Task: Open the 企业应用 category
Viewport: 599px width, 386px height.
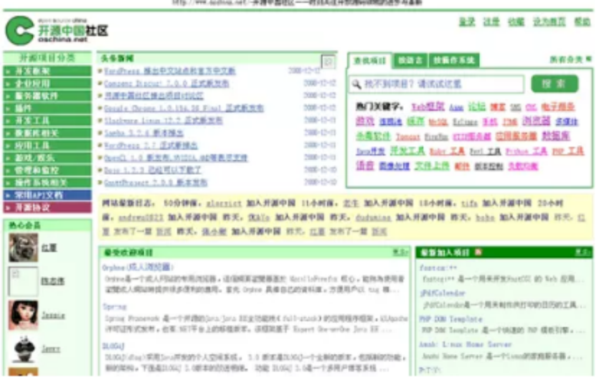Action: [47, 83]
